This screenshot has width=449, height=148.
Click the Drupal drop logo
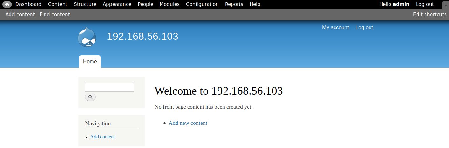coord(87,37)
